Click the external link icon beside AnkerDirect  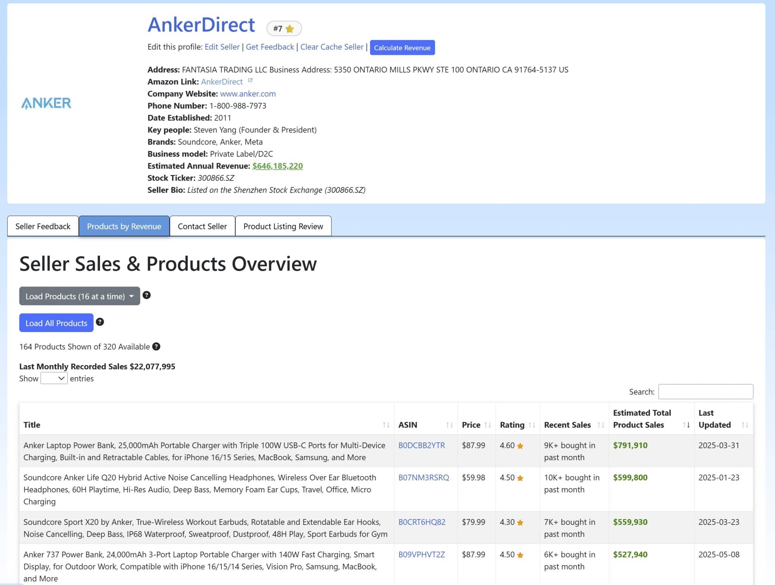250,80
